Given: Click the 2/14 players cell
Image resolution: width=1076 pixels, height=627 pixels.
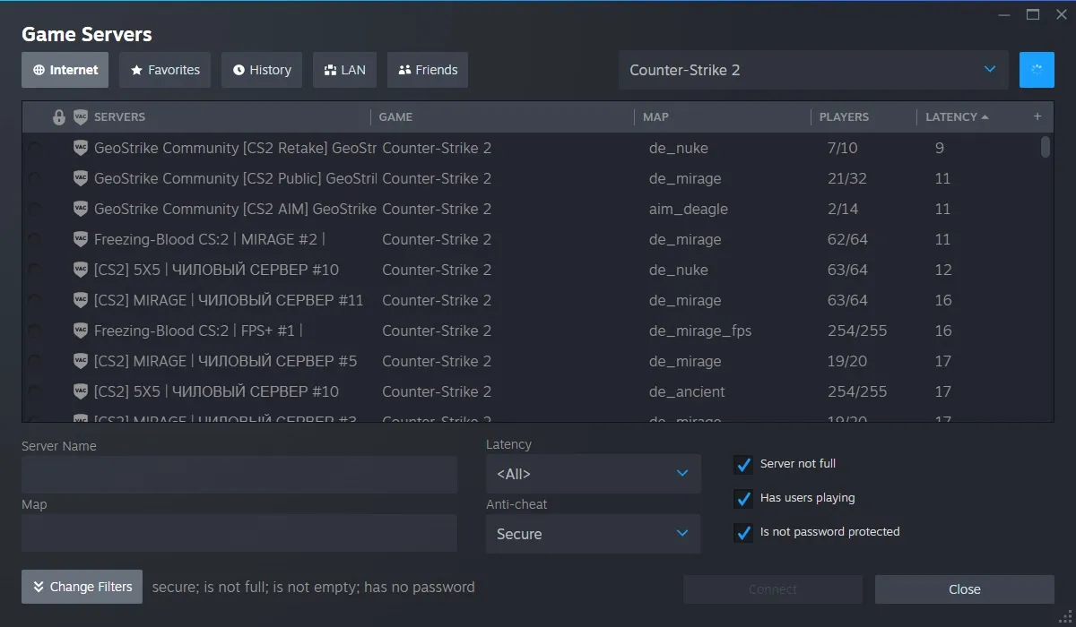Looking at the screenshot, I should [x=843, y=209].
